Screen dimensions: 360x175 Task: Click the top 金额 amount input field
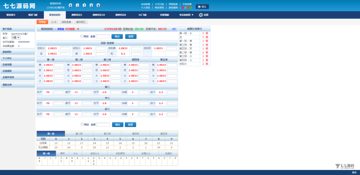point(103,36)
